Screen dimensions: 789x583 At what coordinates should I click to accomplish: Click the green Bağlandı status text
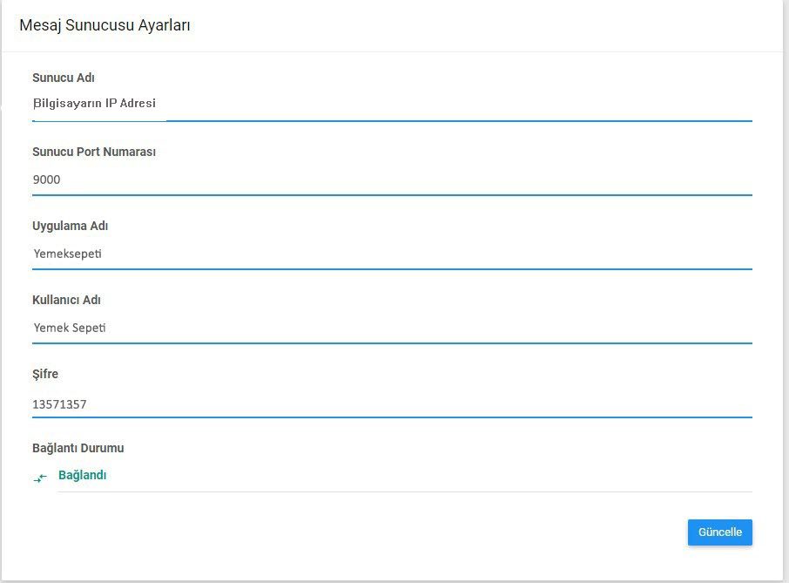point(82,476)
